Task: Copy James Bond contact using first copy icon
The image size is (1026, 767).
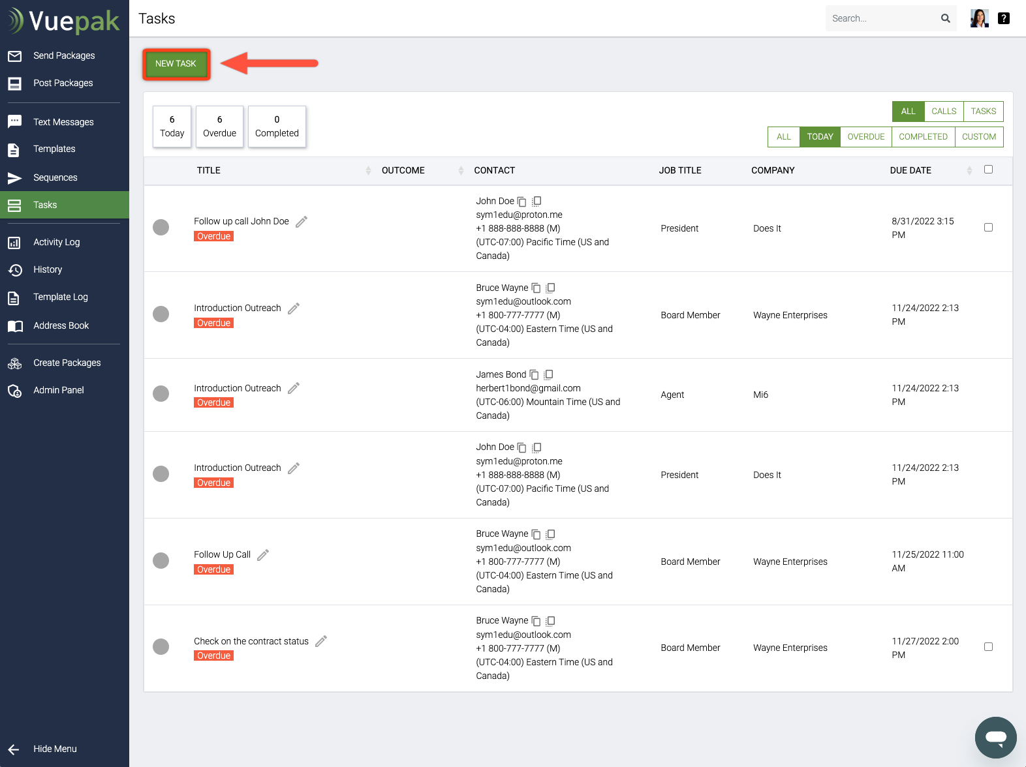Action: [534, 374]
